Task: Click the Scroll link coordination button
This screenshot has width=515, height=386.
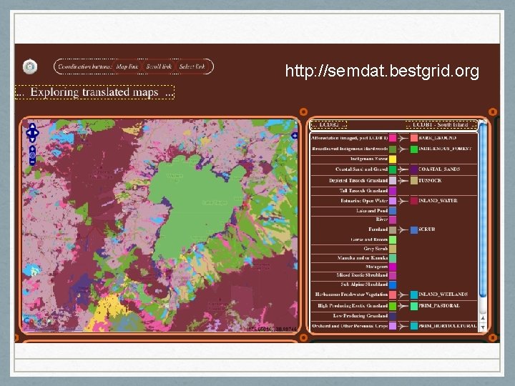Action: pyautogui.click(x=159, y=66)
